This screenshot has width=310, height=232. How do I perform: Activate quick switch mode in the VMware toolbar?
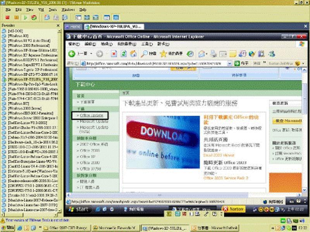pyautogui.click(x=96, y=17)
